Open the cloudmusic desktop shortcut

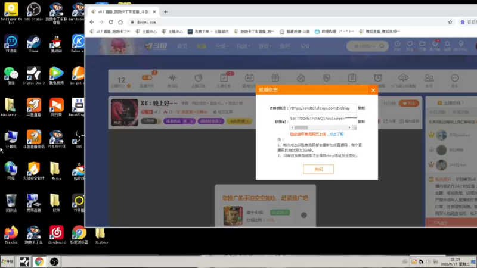pyautogui.click(x=56, y=235)
